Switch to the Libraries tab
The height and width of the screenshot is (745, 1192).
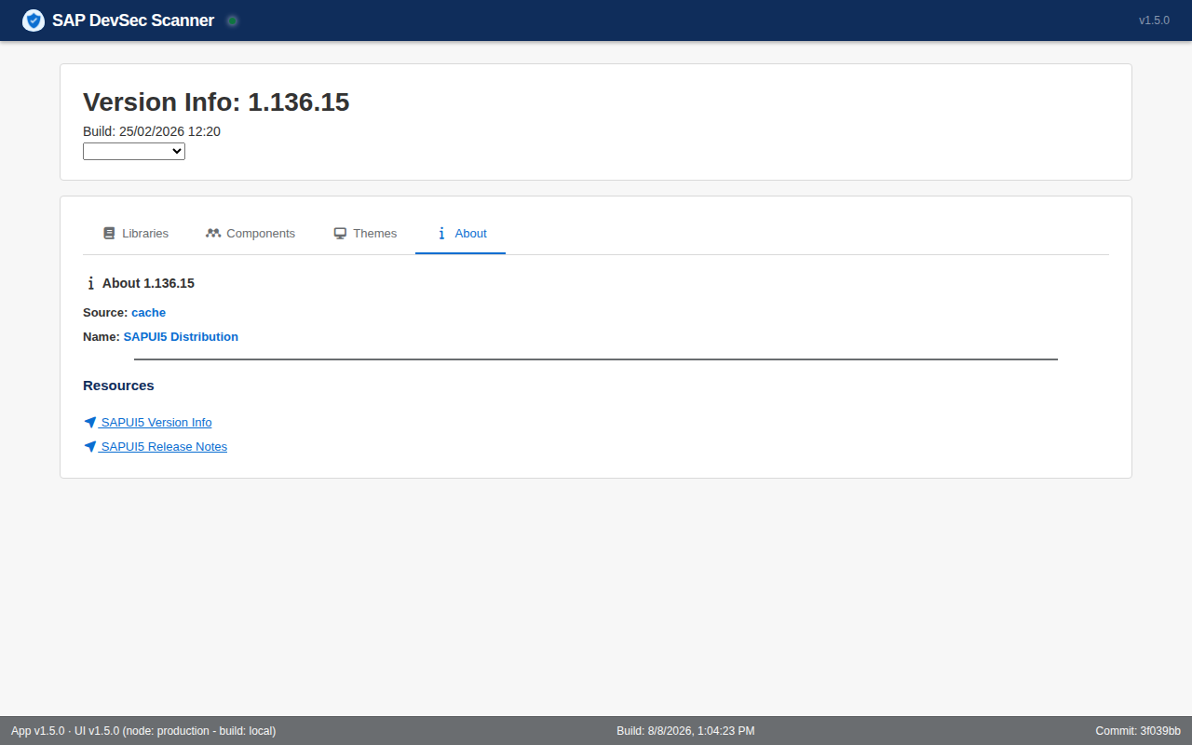[x=136, y=234]
